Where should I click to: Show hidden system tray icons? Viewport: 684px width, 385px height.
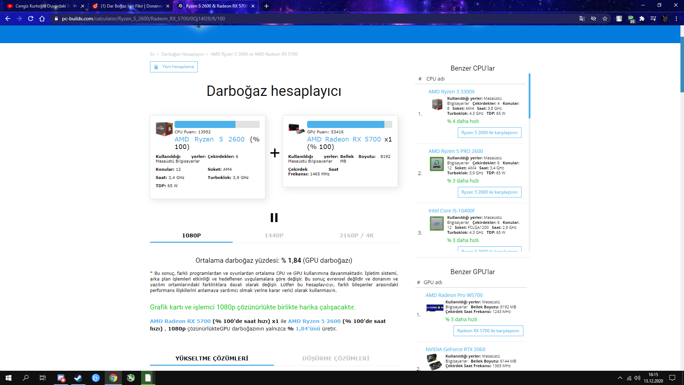(620, 378)
